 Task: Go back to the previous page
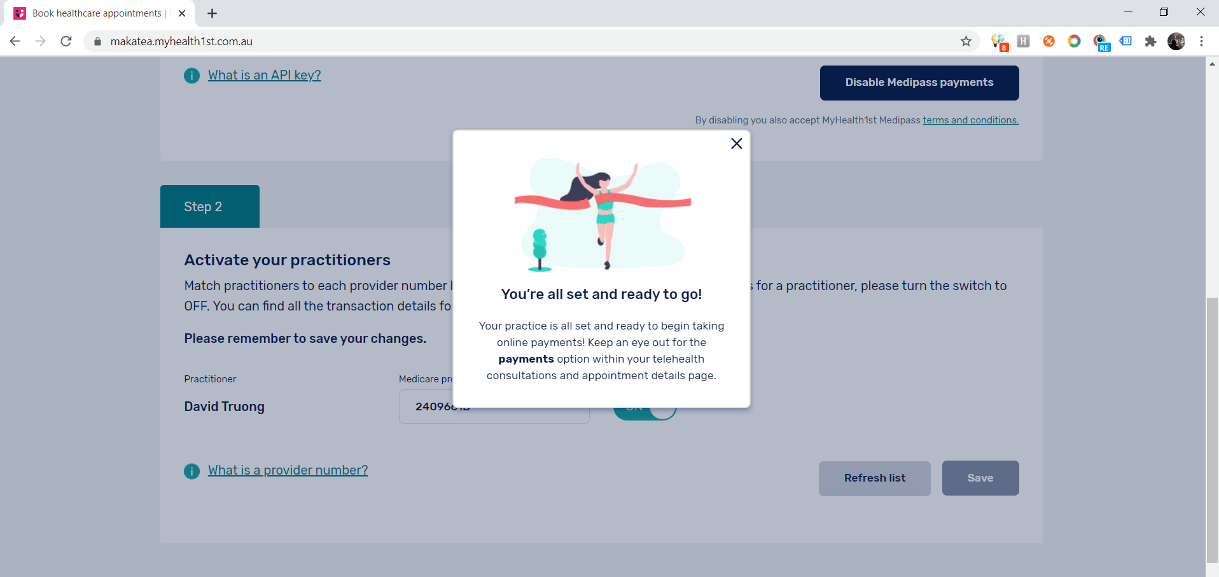coord(15,41)
